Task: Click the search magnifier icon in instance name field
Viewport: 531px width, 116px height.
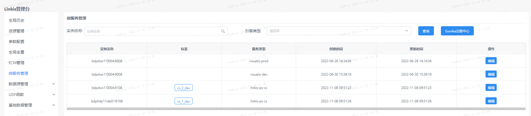Action: tap(223, 31)
